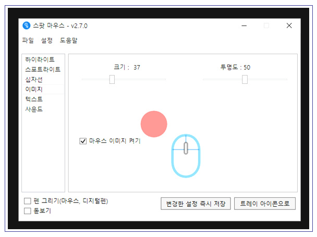Click 변경한 설정 즉시 저장 button

196,204
